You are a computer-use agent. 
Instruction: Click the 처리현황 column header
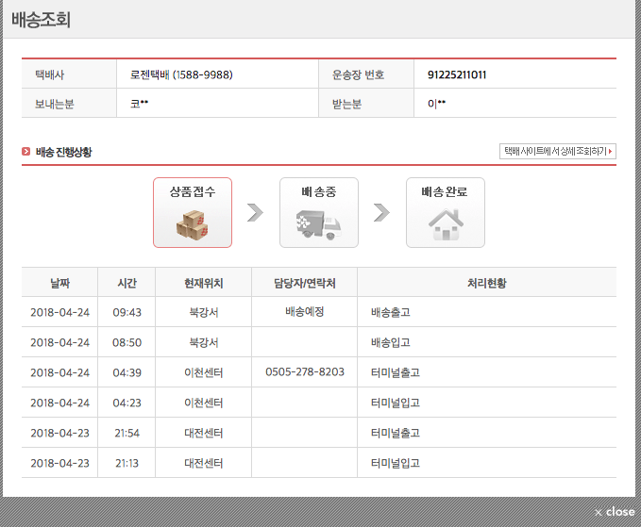pyautogui.click(x=486, y=283)
